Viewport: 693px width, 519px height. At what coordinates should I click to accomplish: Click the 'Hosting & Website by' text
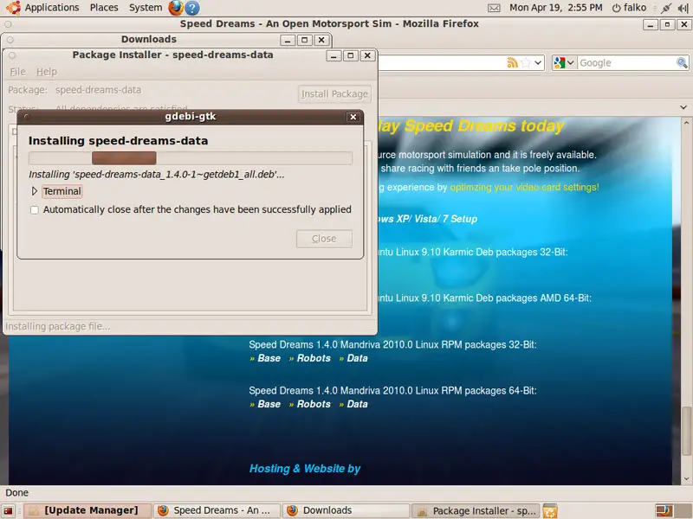[x=305, y=469]
